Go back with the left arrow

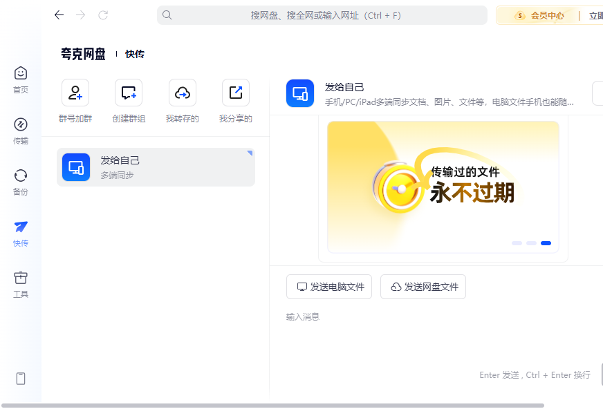click(x=59, y=15)
